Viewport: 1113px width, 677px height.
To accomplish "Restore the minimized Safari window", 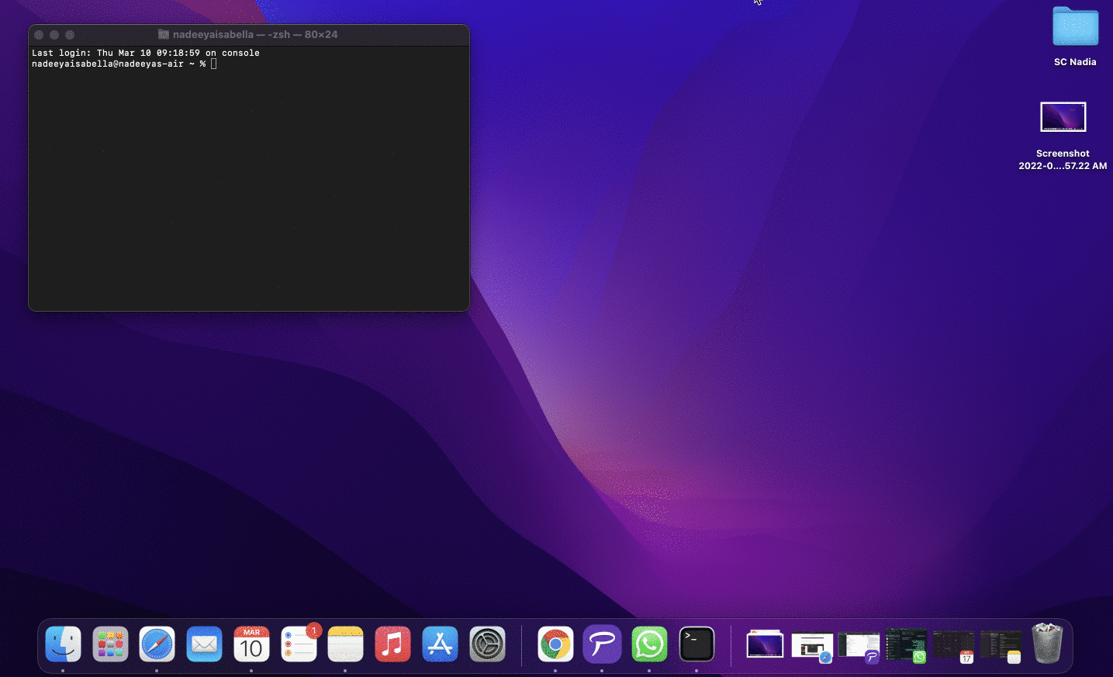I will point(812,647).
